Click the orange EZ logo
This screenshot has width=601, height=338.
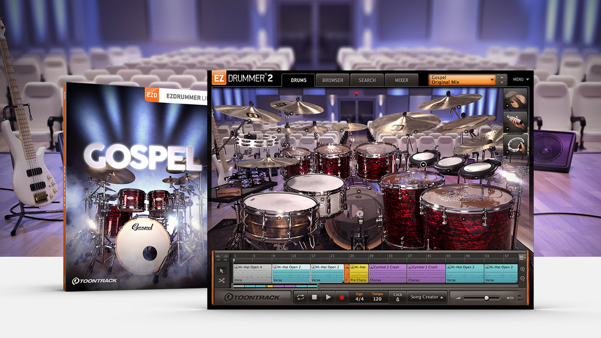(x=219, y=78)
